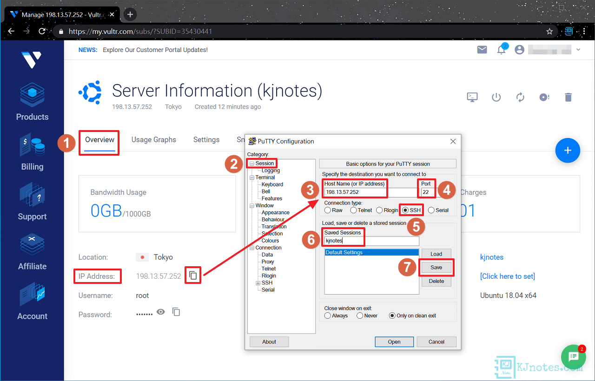Open a new browser tab
The width and height of the screenshot is (595, 381).
[130, 14]
